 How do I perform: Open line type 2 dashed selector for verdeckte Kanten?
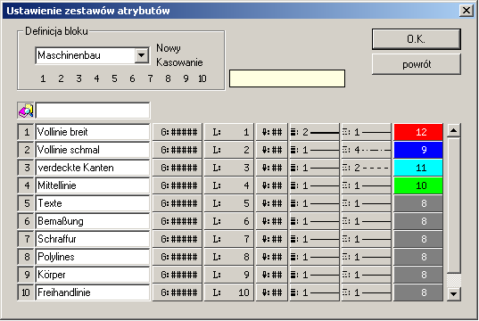point(367,168)
